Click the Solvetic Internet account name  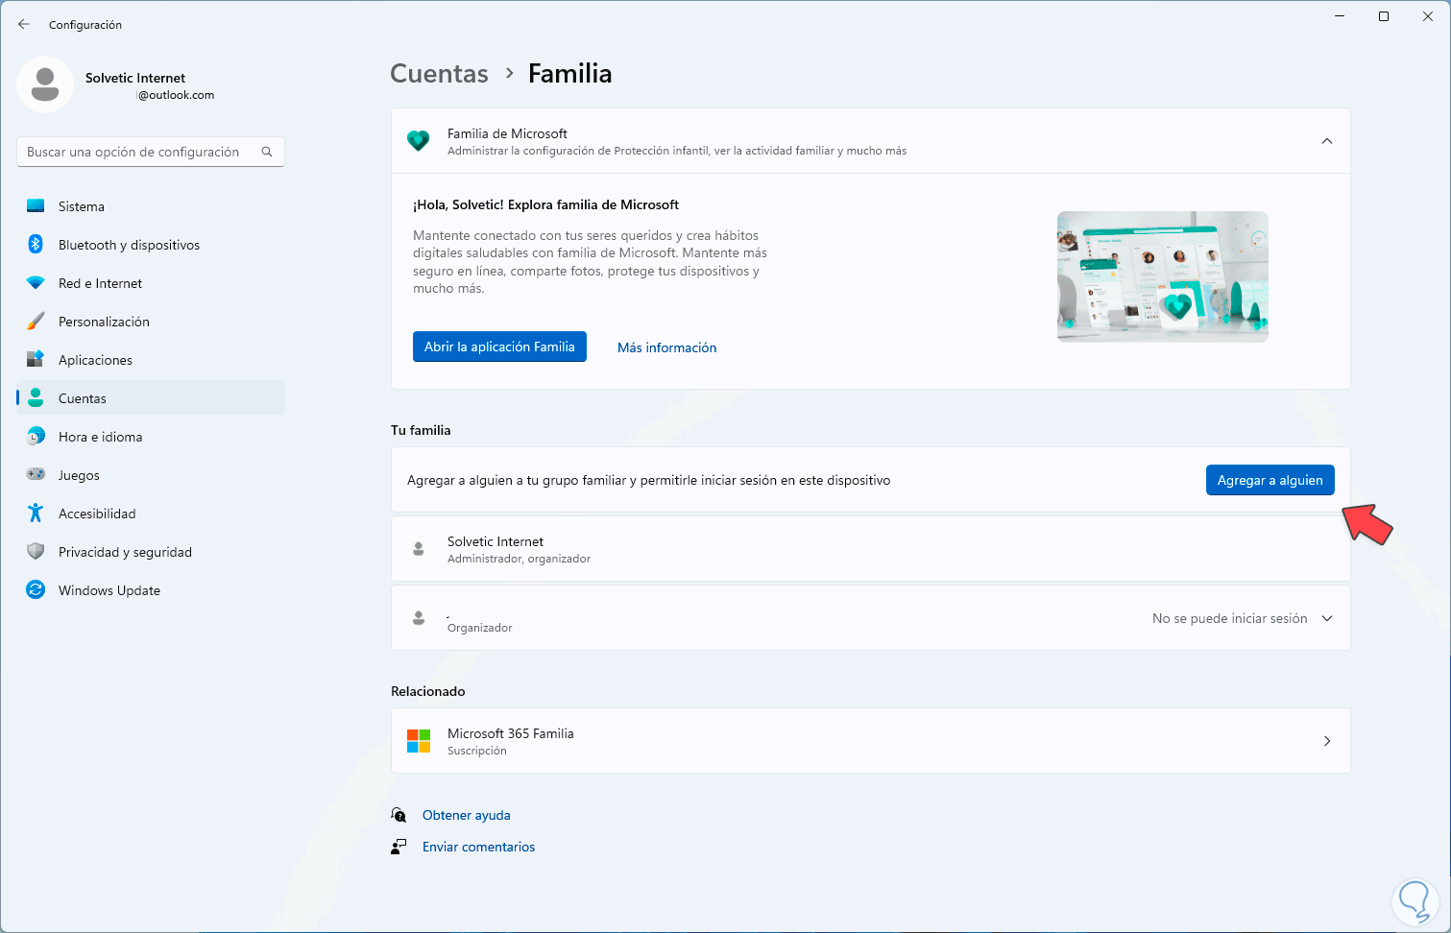tap(135, 78)
